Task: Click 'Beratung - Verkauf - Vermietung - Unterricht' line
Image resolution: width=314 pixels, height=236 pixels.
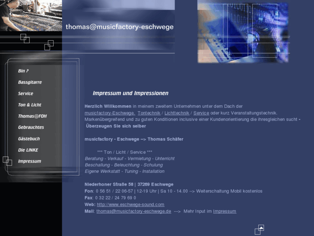Action: 130,158
